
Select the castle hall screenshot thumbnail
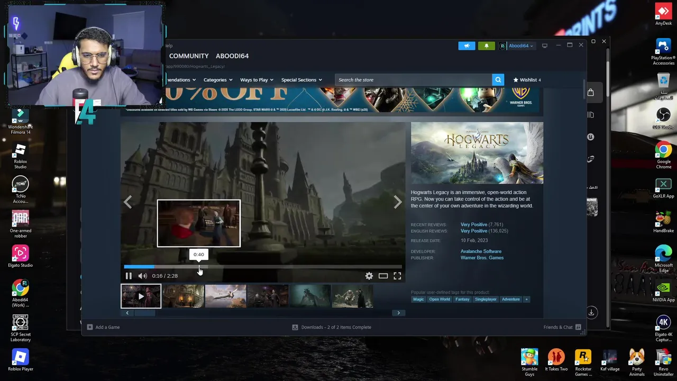(183, 296)
